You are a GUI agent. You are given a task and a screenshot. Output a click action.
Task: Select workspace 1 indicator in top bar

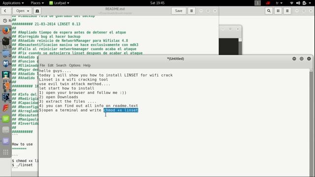257,3
